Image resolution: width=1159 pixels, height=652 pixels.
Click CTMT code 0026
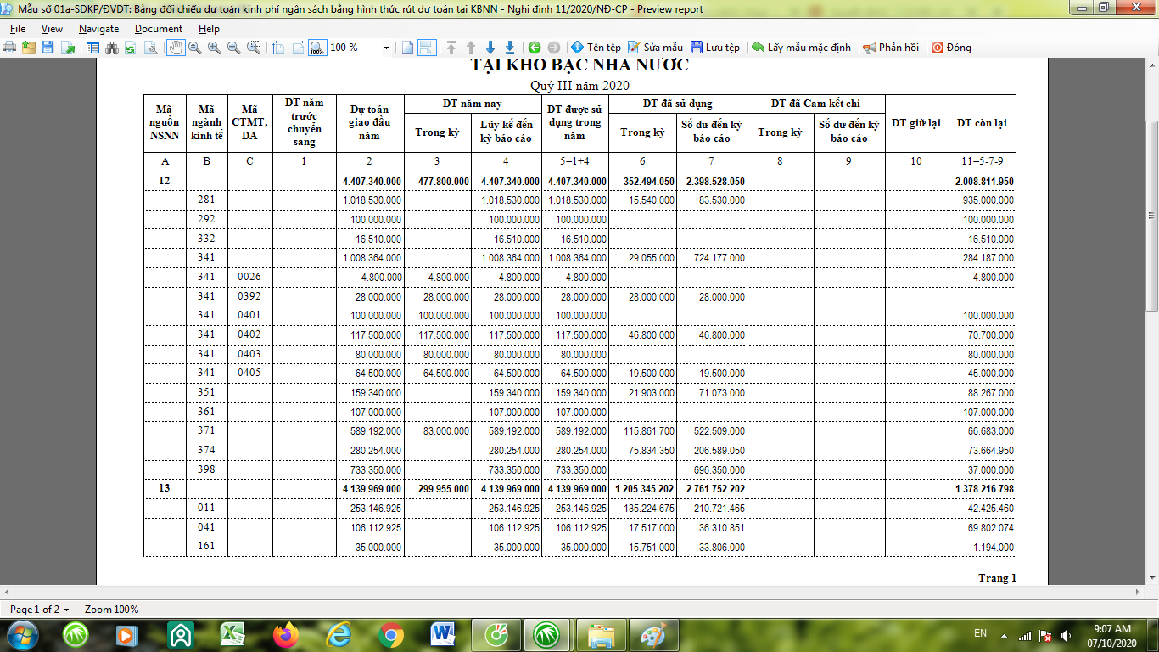249,277
